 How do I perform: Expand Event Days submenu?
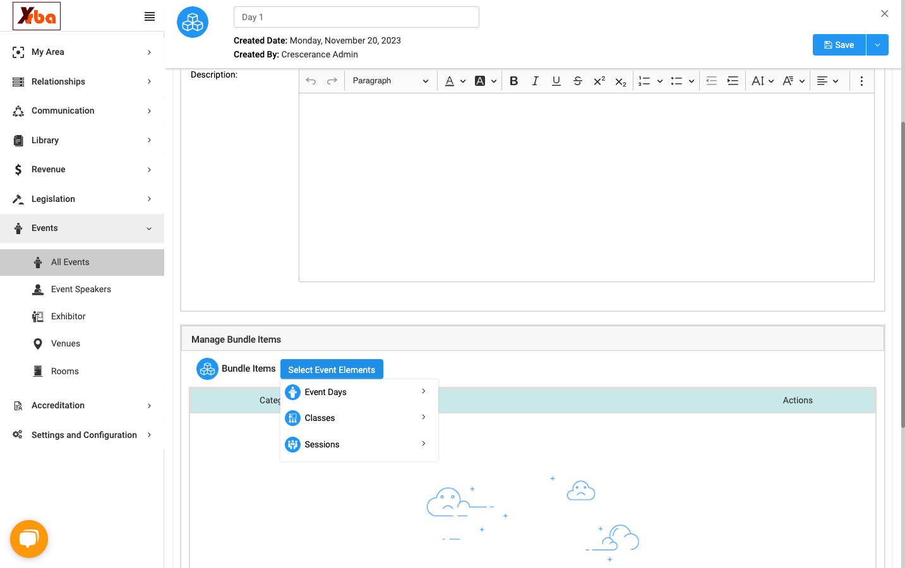[x=359, y=392]
